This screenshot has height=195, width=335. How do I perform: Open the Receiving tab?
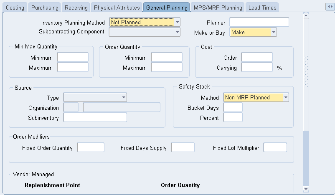pos(76,8)
